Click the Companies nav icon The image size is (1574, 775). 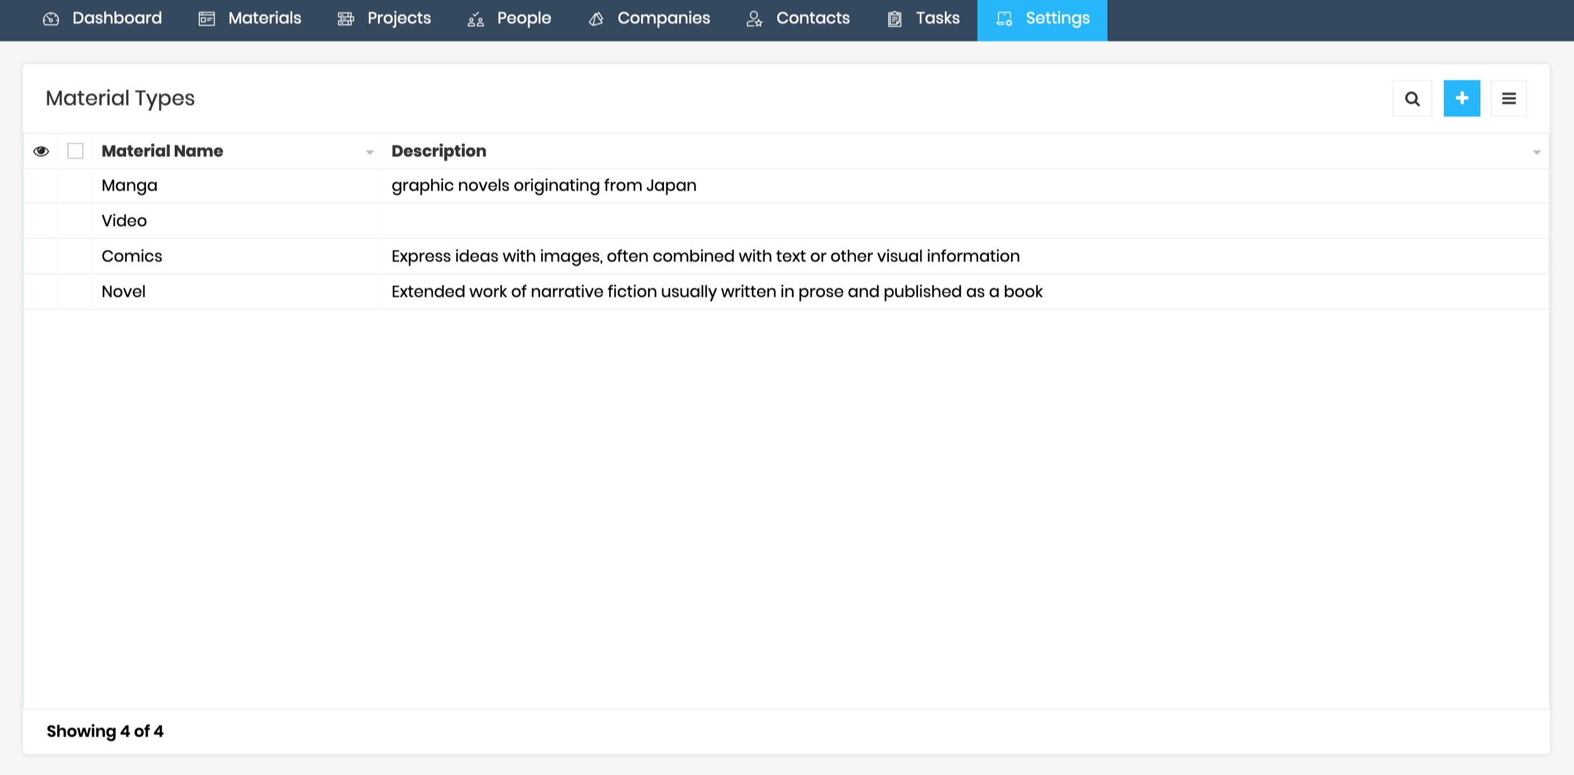pyautogui.click(x=596, y=19)
